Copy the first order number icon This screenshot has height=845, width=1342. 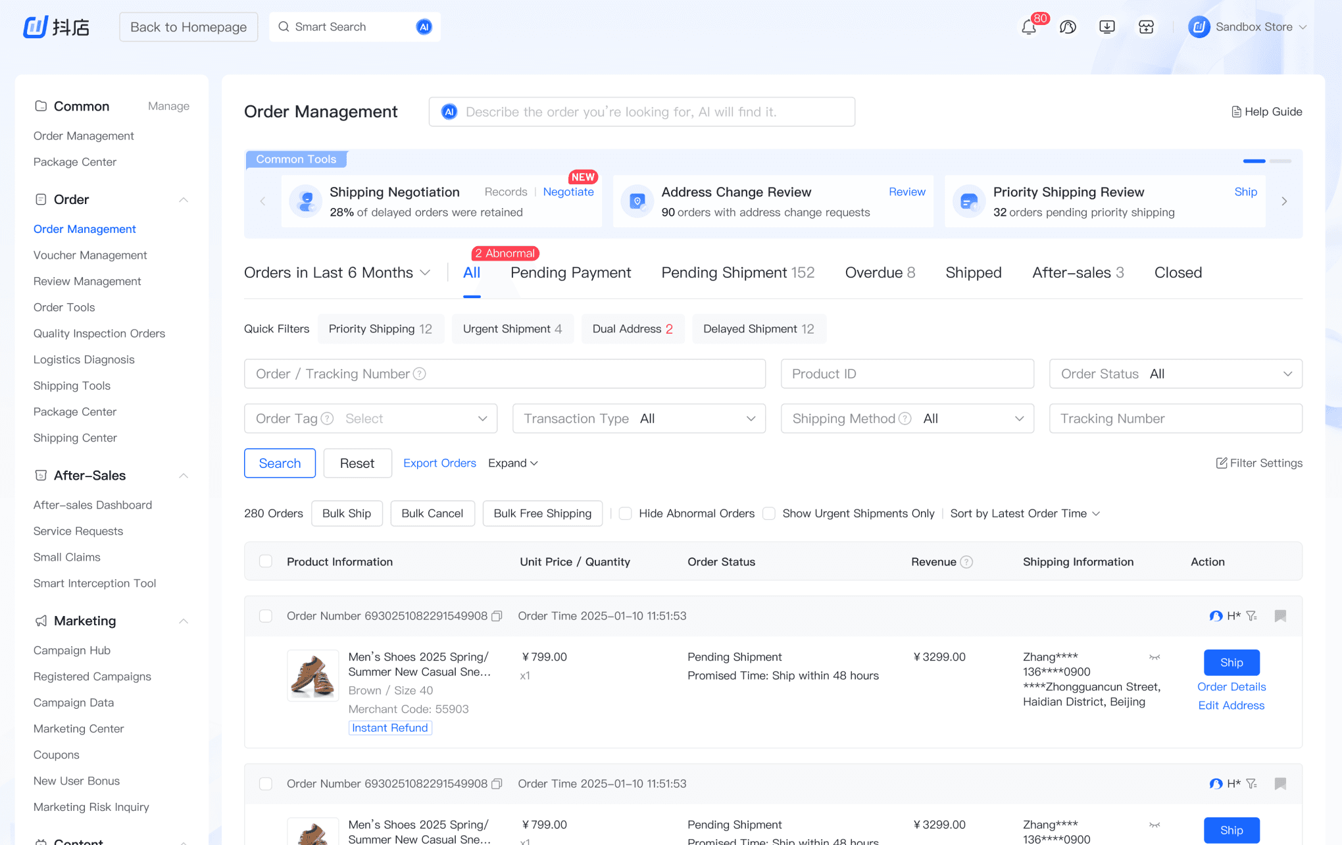(x=497, y=616)
